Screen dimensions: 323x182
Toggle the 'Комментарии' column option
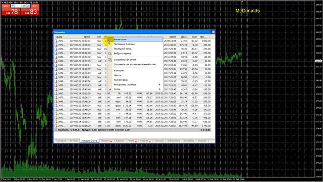pyautogui.click(x=135, y=80)
